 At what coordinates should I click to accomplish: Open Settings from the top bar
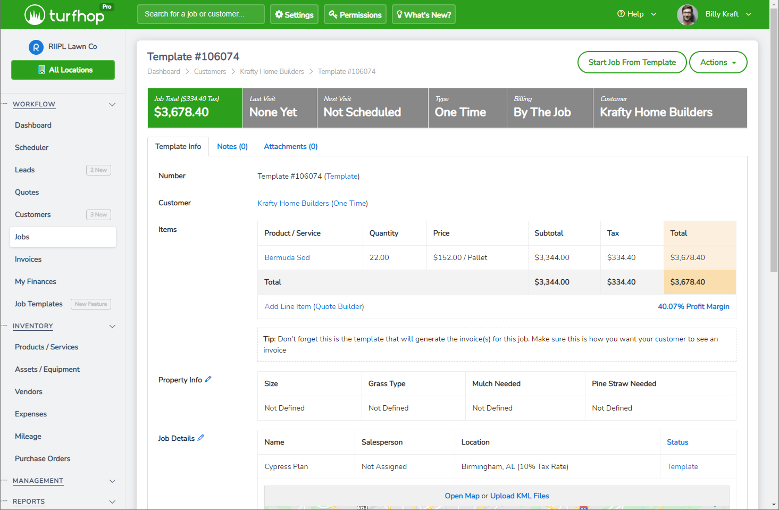[x=294, y=14]
